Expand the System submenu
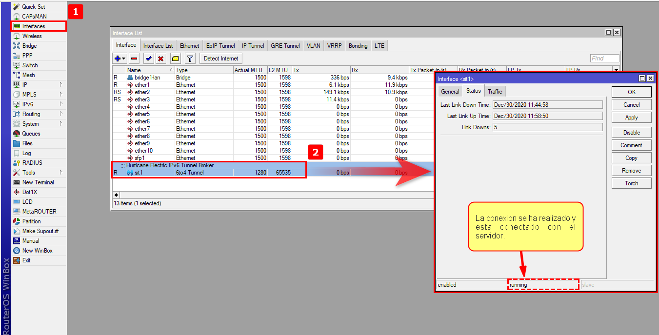This screenshot has height=335, width=659. 61,124
